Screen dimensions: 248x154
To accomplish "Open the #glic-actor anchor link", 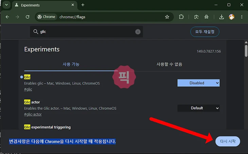I will pyautogui.click(x=33, y=114).
